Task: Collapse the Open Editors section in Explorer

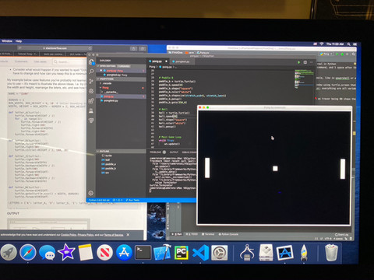Action: tap(121, 66)
